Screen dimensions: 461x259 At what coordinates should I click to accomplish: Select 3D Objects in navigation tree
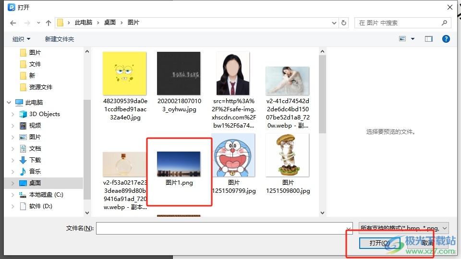click(44, 114)
